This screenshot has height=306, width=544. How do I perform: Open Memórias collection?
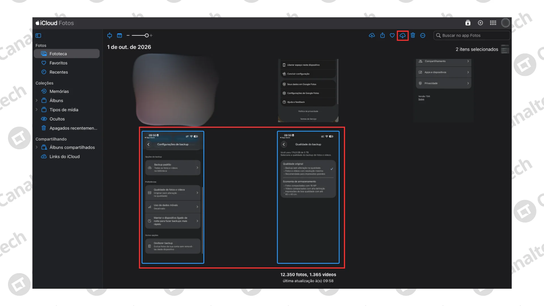pos(67,91)
